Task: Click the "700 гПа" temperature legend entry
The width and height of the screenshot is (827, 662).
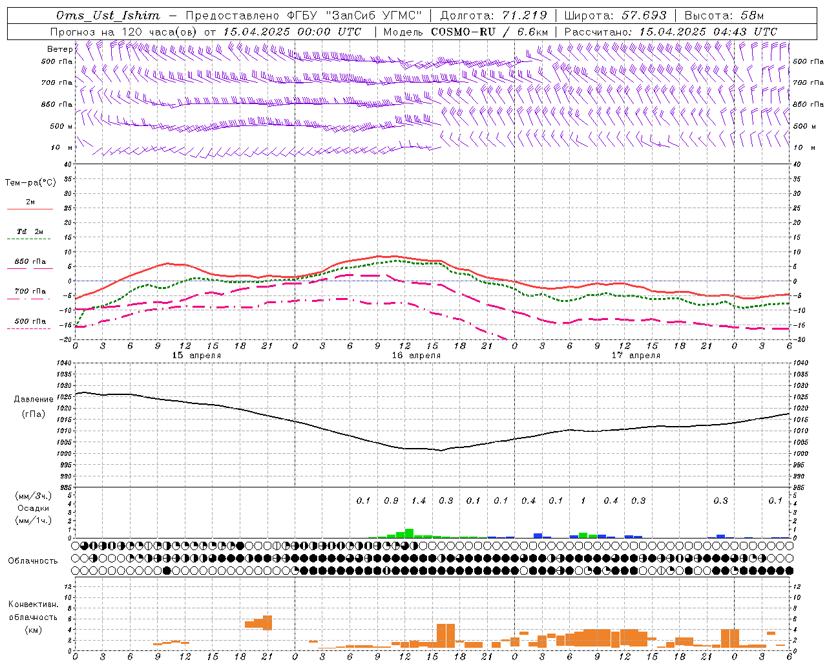Action: pos(30,292)
